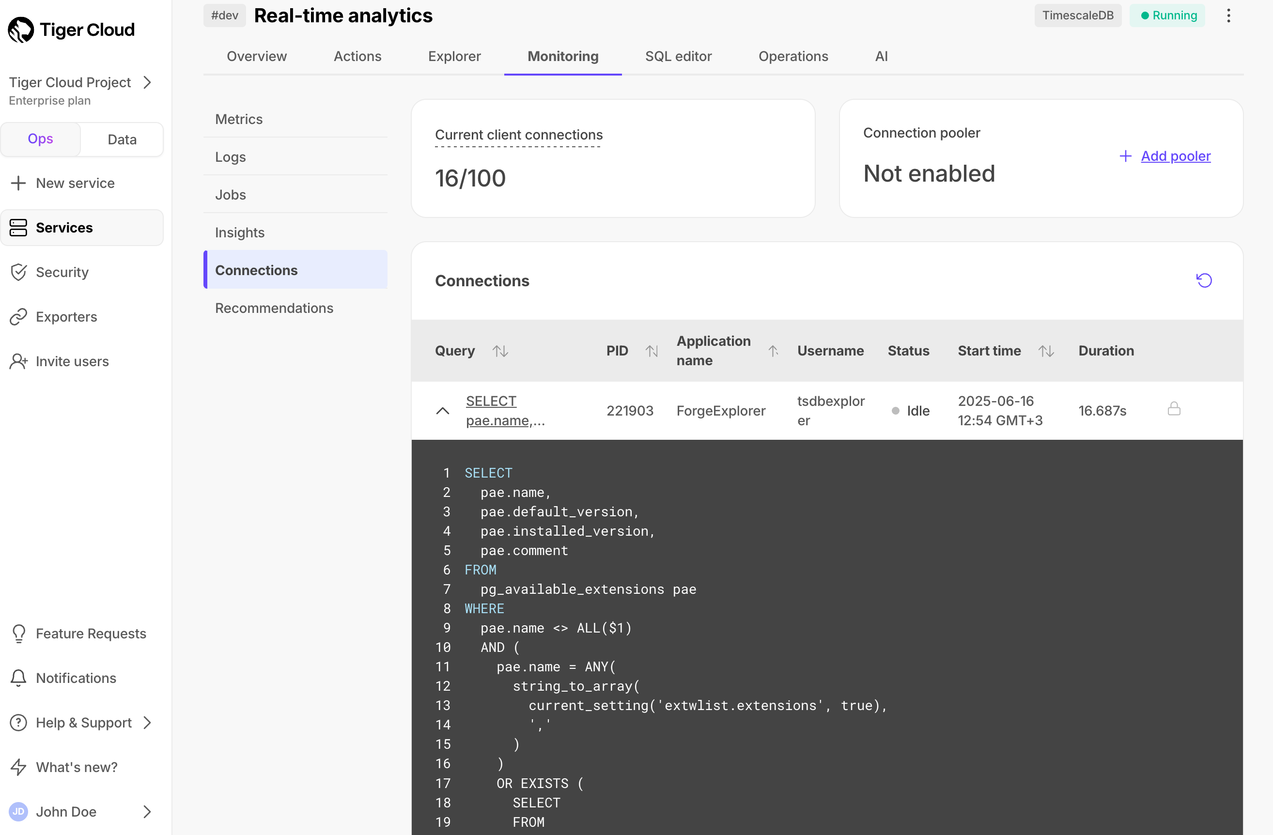Screen dimensions: 1273x835
Task: Click the JD avatar for John Doe
Action: coord(18,811)
